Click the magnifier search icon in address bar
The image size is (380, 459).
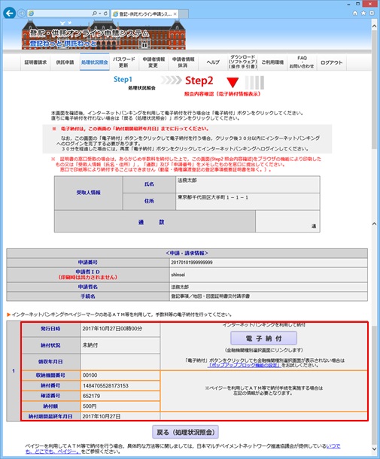(94, 14)
